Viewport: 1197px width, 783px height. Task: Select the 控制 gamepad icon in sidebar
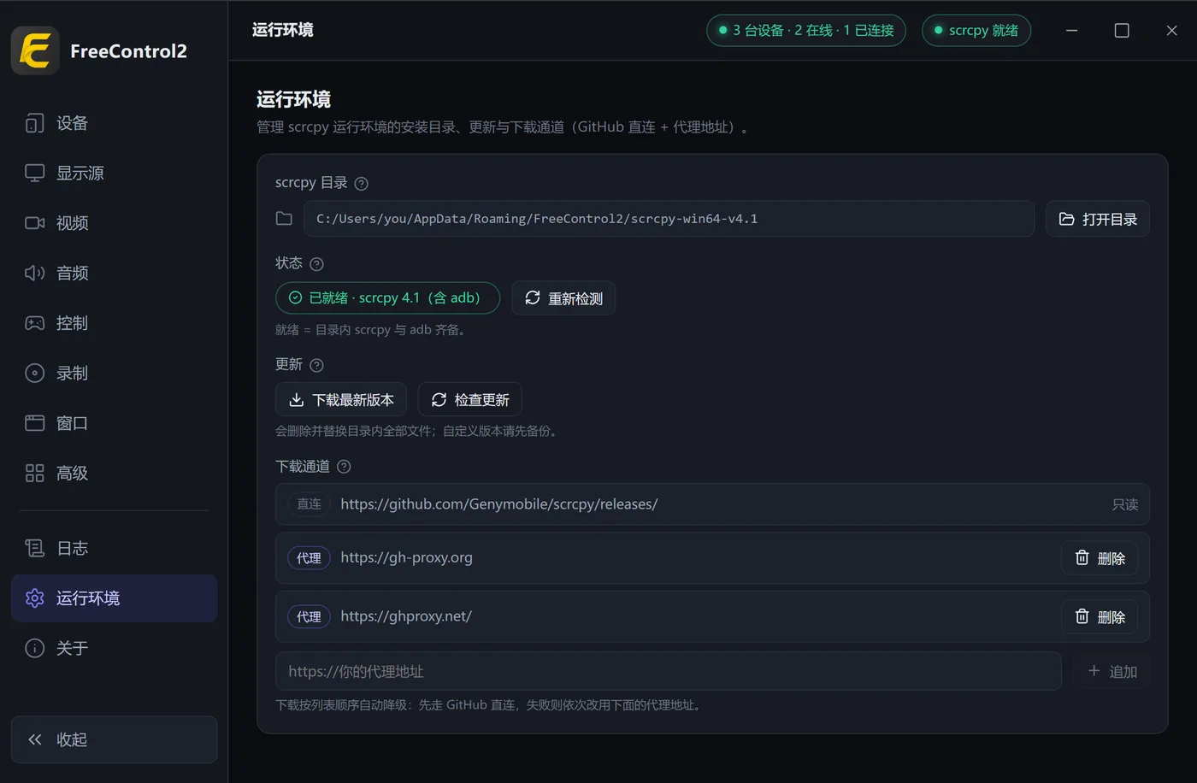[34, 323]
